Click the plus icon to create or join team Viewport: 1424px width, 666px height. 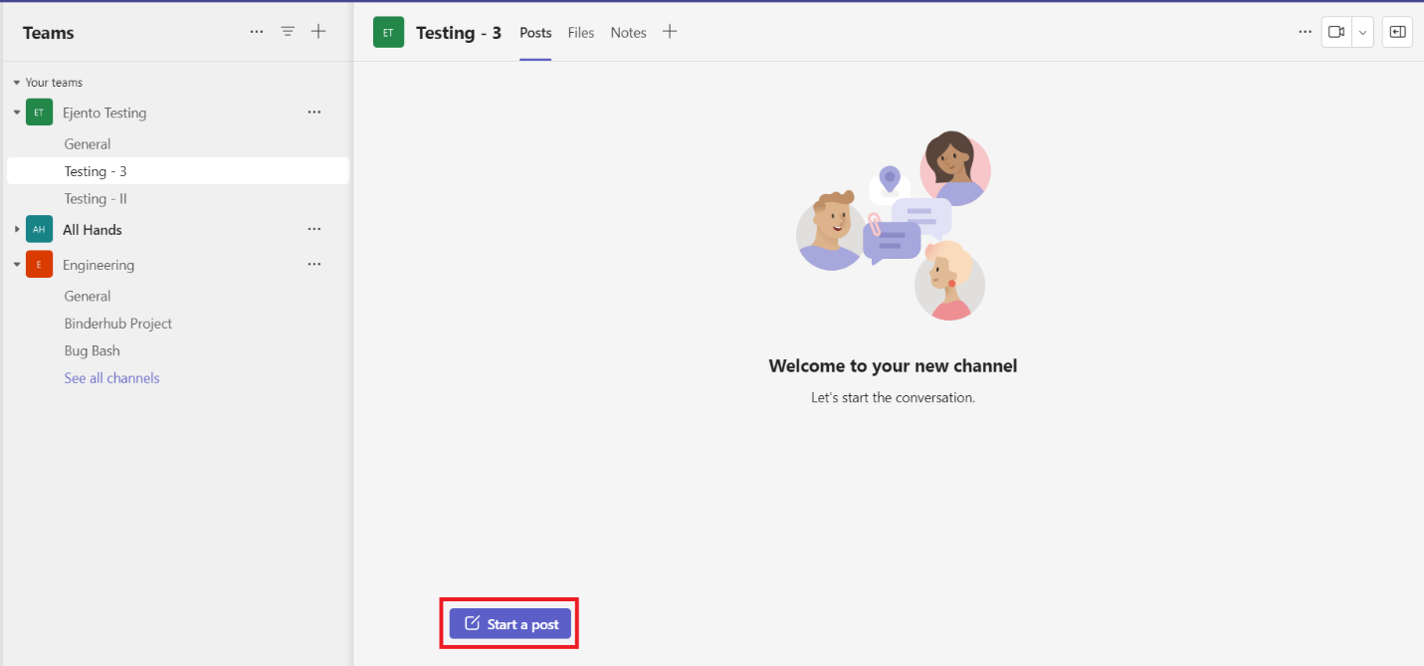click(318, 32)
